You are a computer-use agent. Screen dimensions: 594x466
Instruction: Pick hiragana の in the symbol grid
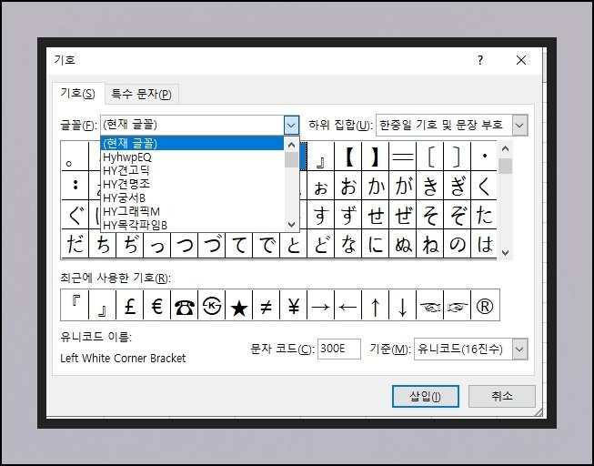pos(457,244)
